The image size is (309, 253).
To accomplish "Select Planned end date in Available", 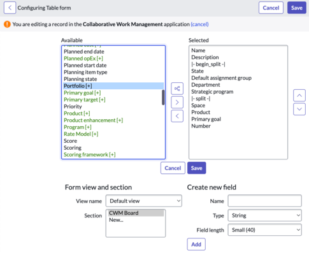I will 113,52.
